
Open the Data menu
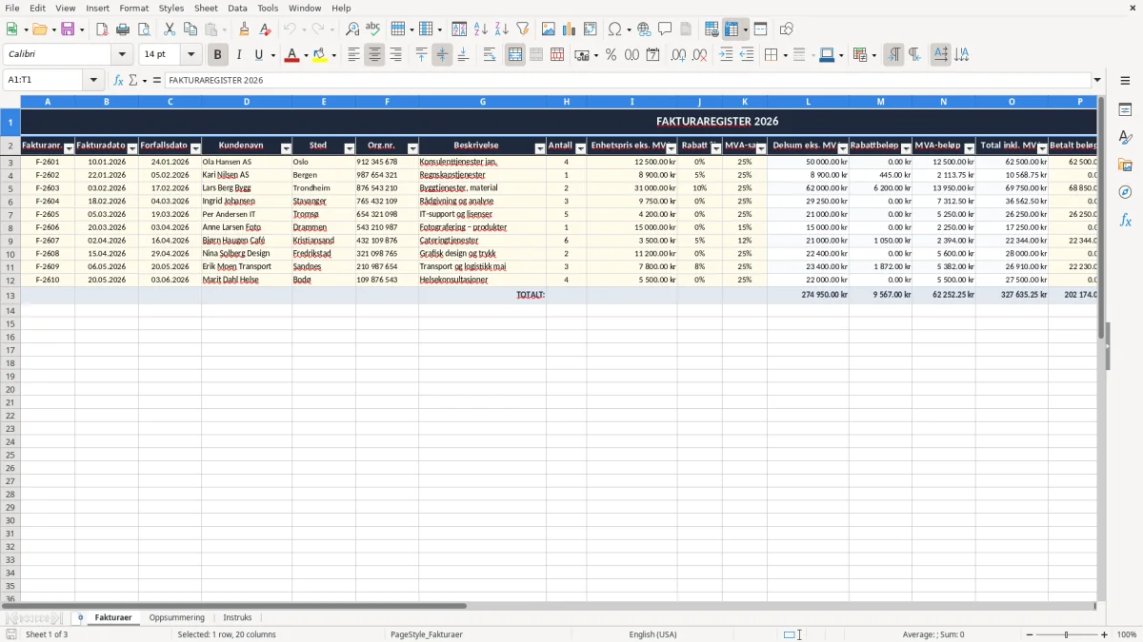coord(237,8)
